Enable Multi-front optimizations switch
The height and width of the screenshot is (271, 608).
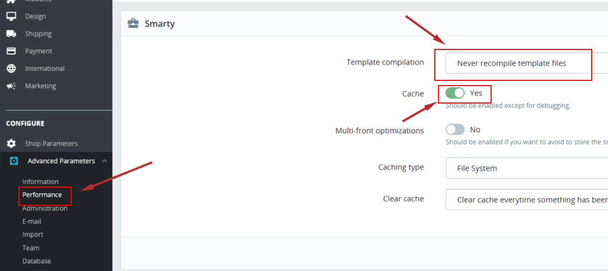(455, 130)
